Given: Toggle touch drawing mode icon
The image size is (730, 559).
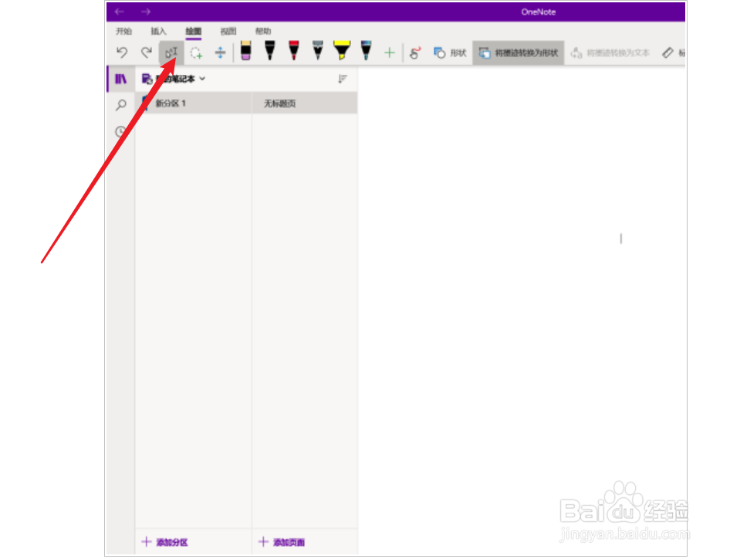Looking at the screenshot, I should [415, 53].
